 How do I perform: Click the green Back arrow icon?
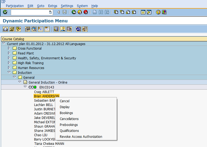[x=74, y=12]
